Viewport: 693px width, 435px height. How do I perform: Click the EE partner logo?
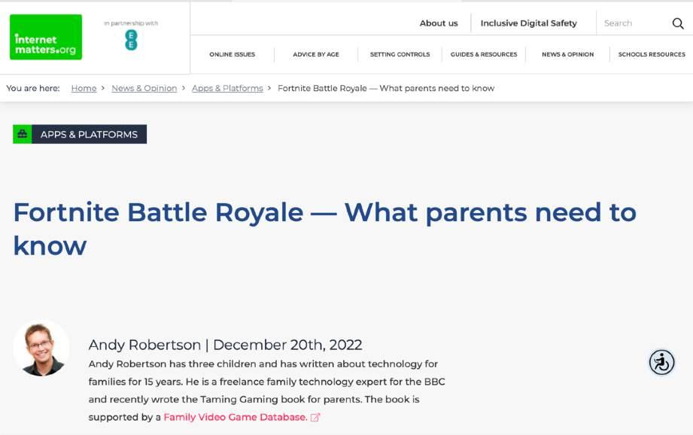click(131, 40)
